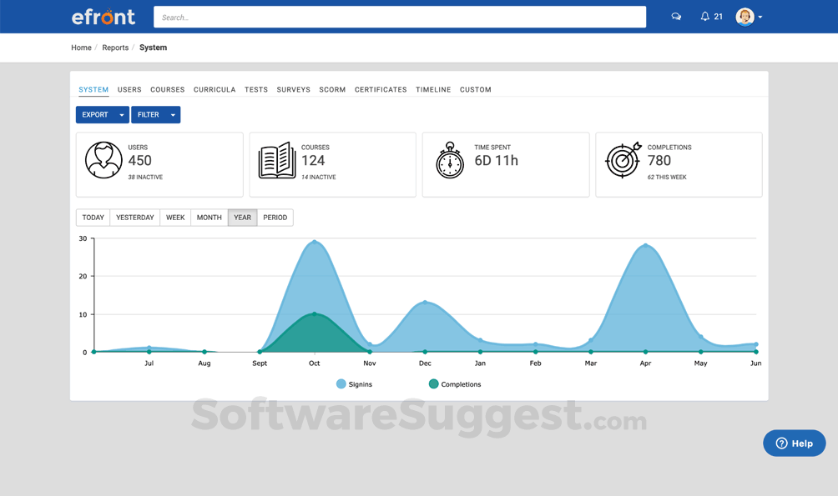Go to Home from the breadcrumb

(81, 48)
